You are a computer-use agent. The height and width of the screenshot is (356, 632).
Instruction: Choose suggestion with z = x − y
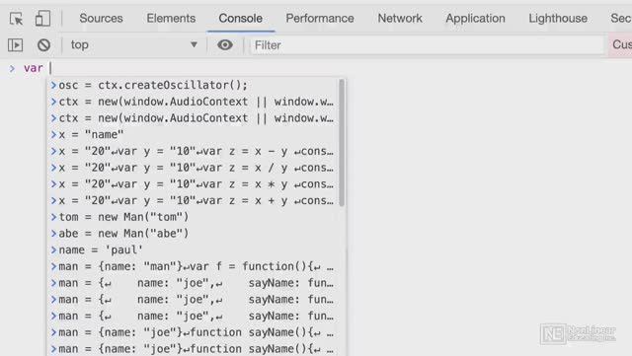click(193, 151)
